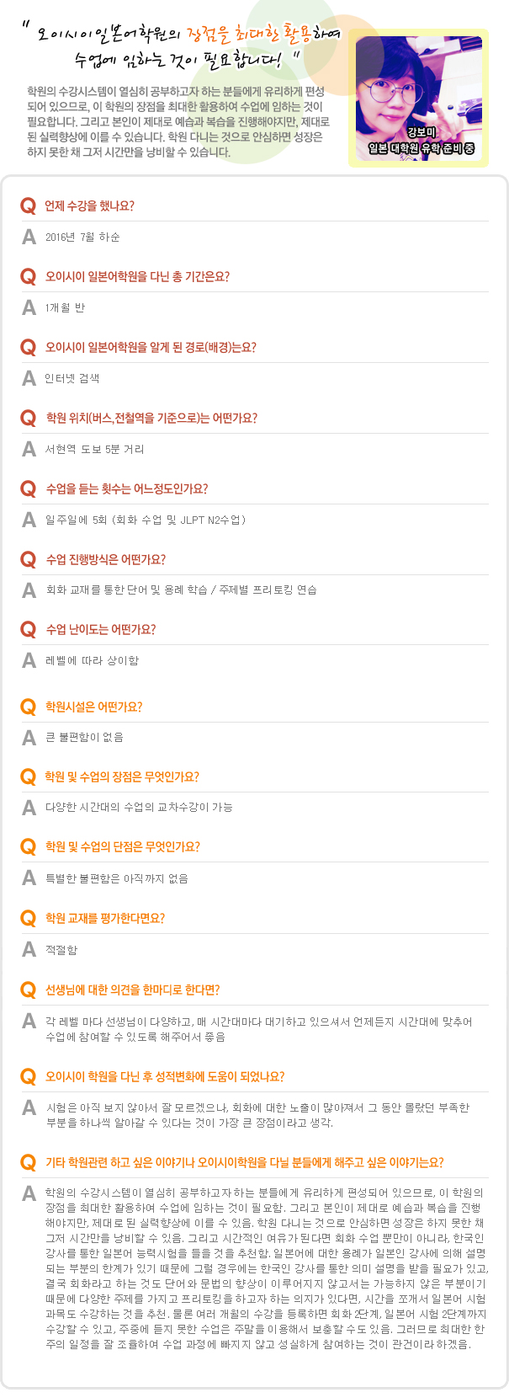Select the A icon next to "1개월 반"
Screen dimensions: 509x1398
[x=29, y=308]
